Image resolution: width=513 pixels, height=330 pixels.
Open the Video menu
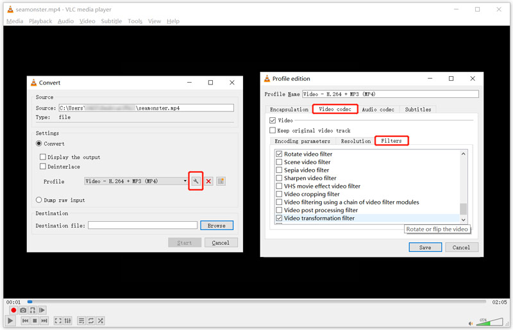click(87, 21)
